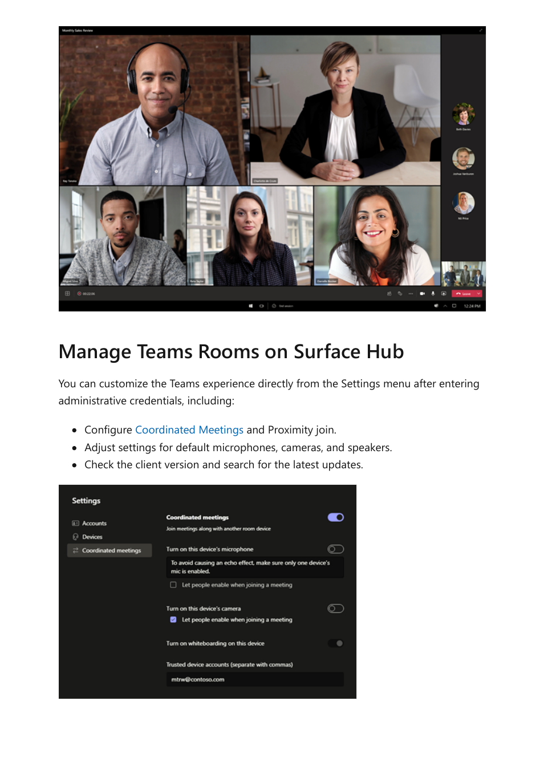Mute the microphone in the meeting bar
Screen dimensions: 544x770
(433, 294)
